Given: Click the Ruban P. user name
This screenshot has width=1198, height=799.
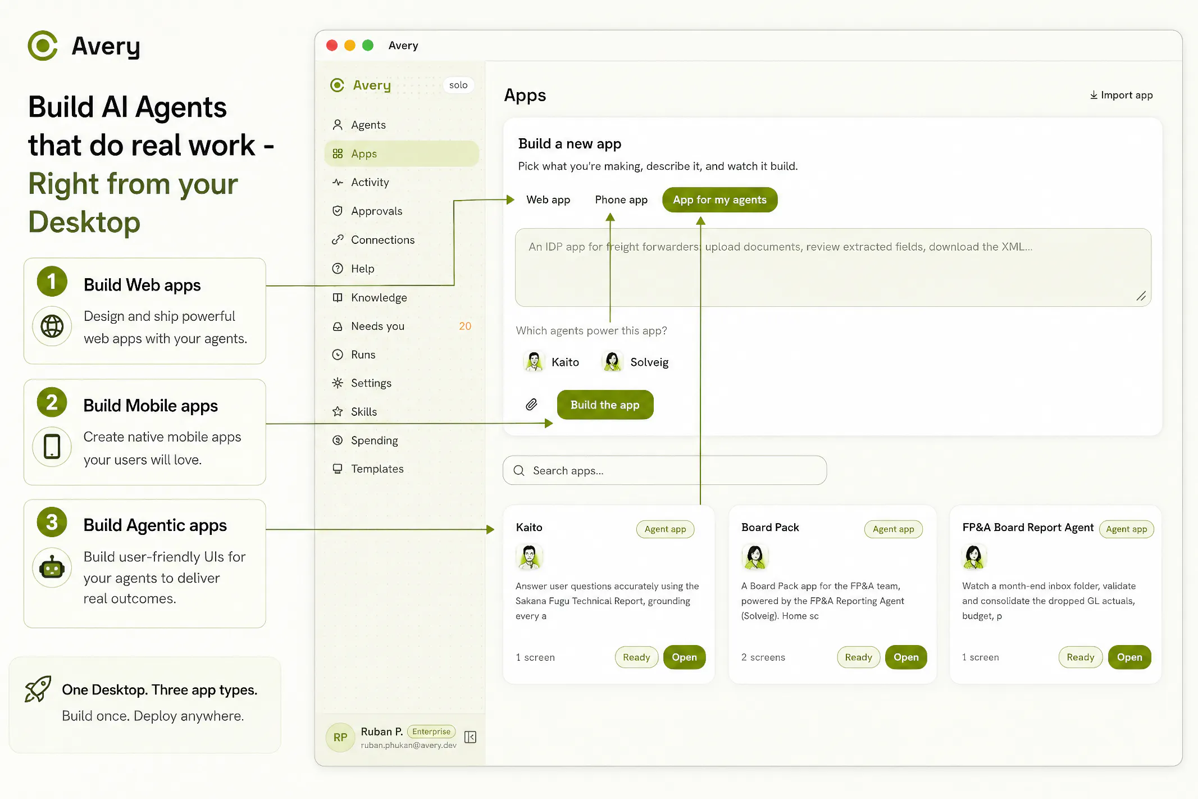Looking at the screenshot, I should (x=381, y=731).
